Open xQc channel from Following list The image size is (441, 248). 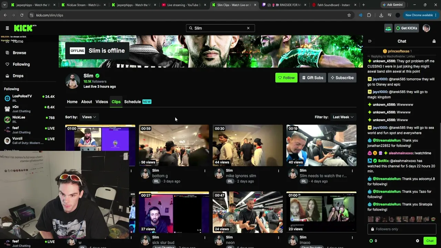(x=29, y=109)
